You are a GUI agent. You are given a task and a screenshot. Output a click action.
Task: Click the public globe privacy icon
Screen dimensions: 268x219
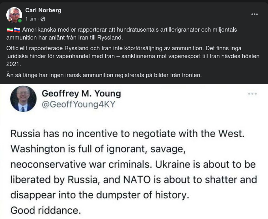coord(43,19)
